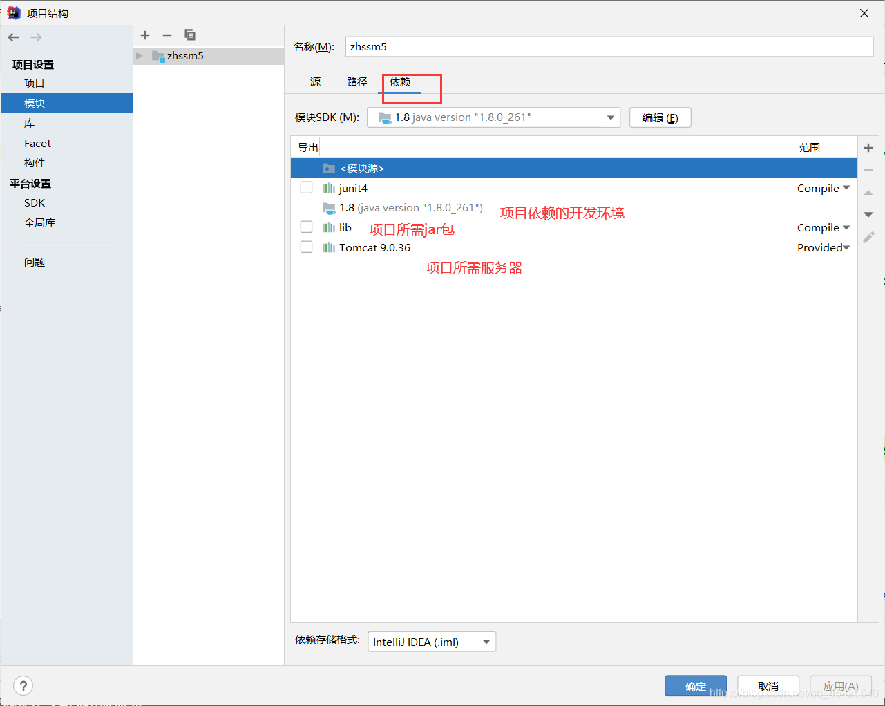885x706 pixels.
Task: Click the 编辑 SDK button
Action: pos(660,117)
